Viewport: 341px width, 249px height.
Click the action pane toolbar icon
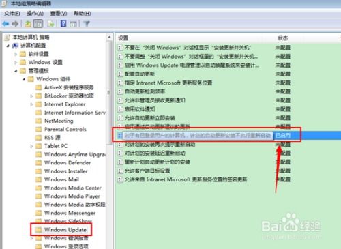pyautogui.click(x=73, y=24)
